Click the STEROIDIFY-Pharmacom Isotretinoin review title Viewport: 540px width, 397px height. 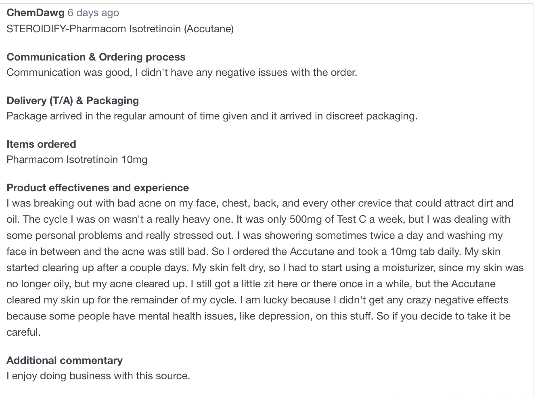[x=120, y=29]
